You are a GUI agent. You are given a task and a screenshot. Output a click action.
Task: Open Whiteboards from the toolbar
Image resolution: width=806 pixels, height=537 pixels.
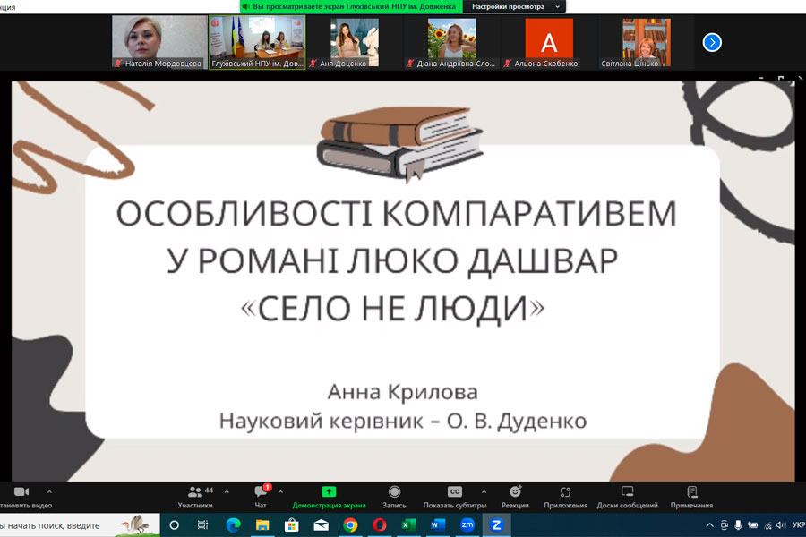point(627,497)
